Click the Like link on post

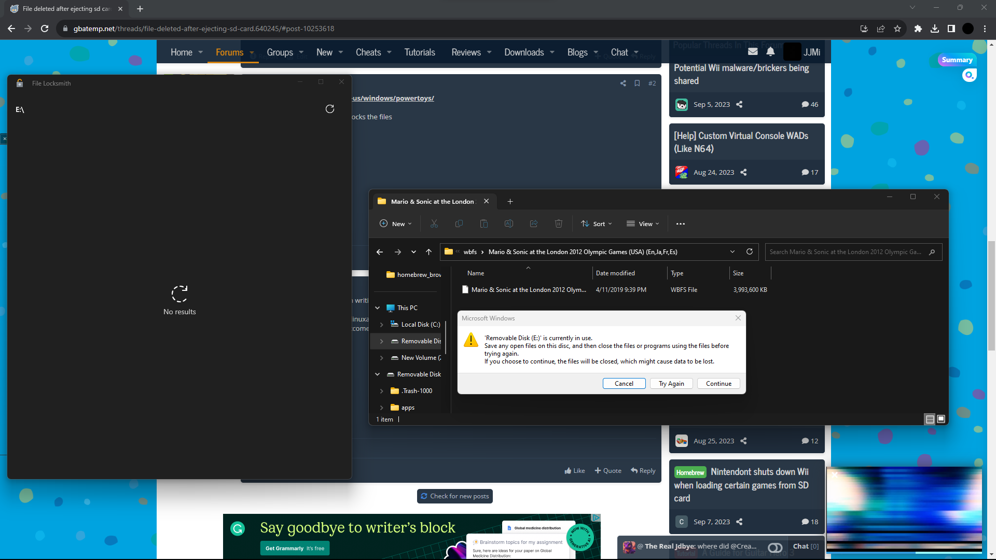[575, 471]
